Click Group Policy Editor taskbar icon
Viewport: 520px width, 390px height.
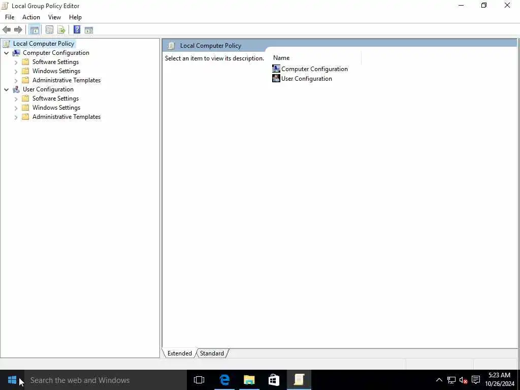click(x=299, y=380)
